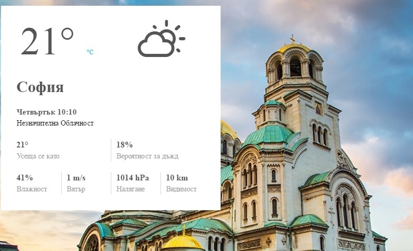Viewport: 413px width, 251px height.
Task: Click the Усеща се като label
Action: pos(38,156)
